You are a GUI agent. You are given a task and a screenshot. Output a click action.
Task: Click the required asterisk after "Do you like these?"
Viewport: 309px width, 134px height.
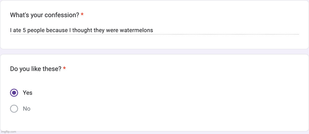[x=64, y=69]
